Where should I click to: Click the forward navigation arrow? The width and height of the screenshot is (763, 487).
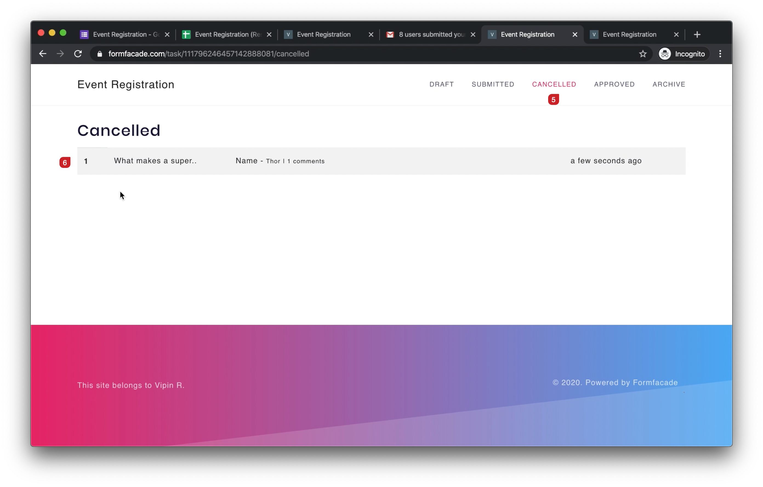click(60, 53)
